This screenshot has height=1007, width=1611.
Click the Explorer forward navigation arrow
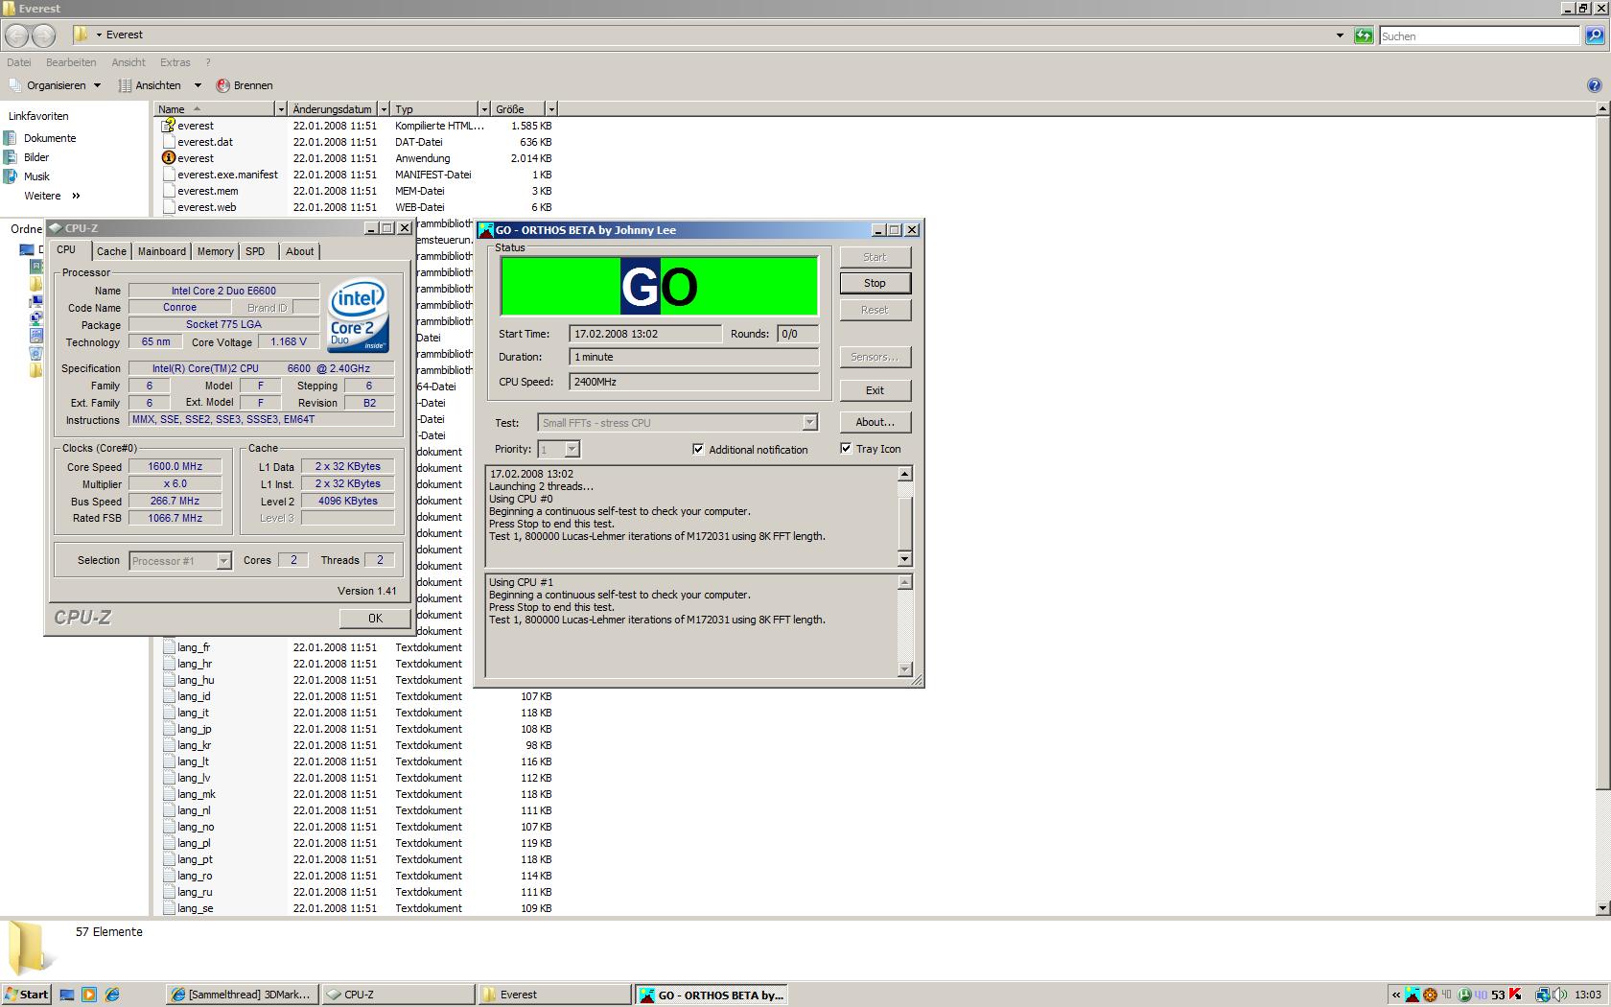click(x=44, y=35)
